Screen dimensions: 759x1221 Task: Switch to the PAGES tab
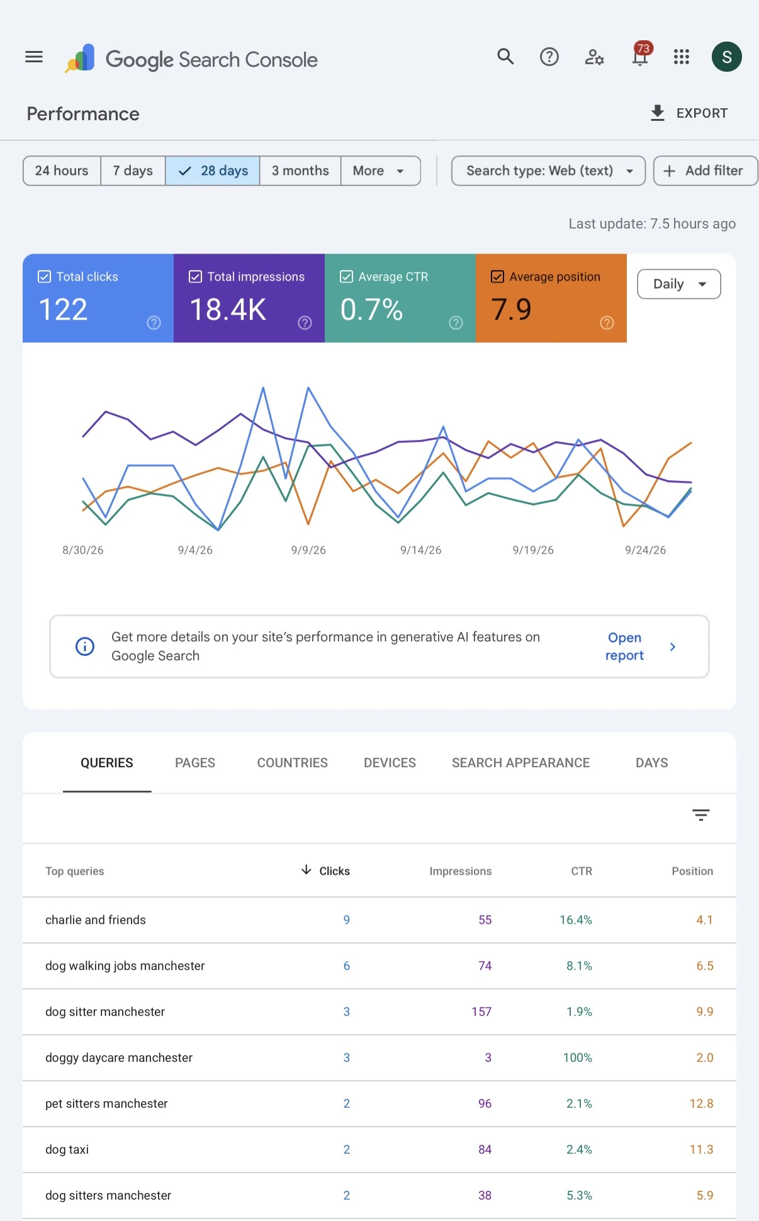point(195,763)
